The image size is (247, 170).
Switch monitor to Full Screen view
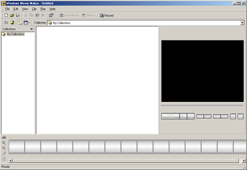[233, 116]
